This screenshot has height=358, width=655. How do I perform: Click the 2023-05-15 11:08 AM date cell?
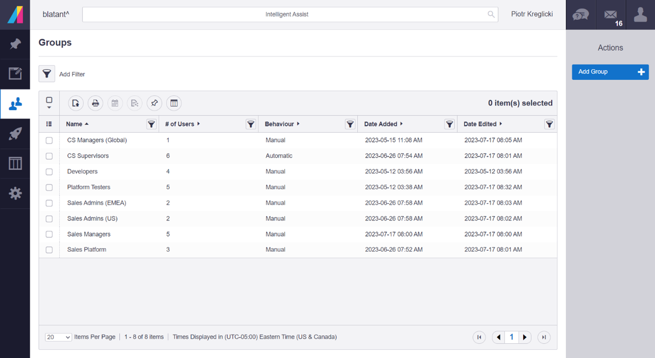coord(394,140)
